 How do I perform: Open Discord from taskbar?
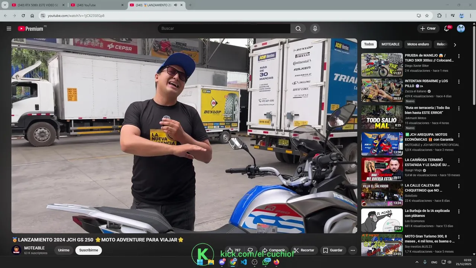click(222, 262)
